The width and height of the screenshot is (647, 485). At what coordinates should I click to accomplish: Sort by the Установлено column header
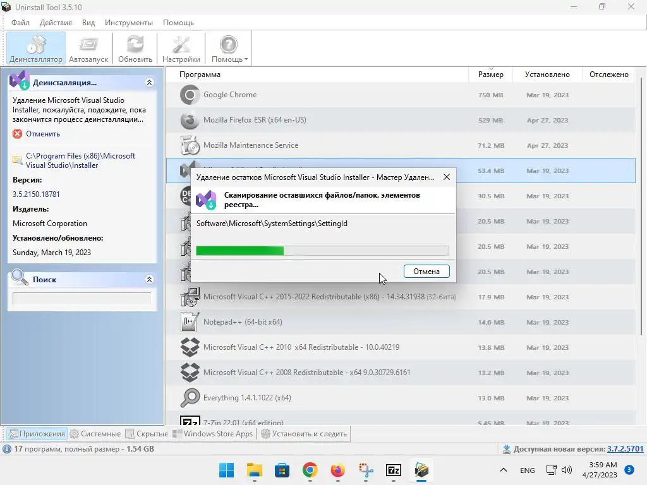click(547, 75)
